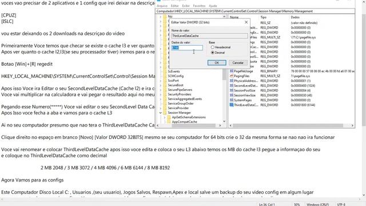Click the Nome do valor field

209,36
